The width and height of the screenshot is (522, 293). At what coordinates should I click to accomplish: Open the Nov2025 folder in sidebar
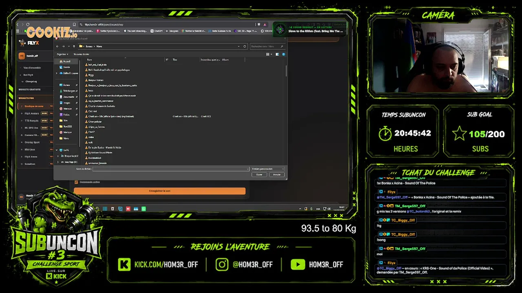pos(66,127)
